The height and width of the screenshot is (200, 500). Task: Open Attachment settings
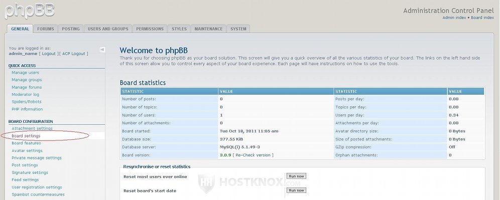[32, 129]
